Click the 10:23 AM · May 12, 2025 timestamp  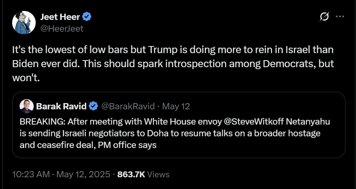[61, 174]
